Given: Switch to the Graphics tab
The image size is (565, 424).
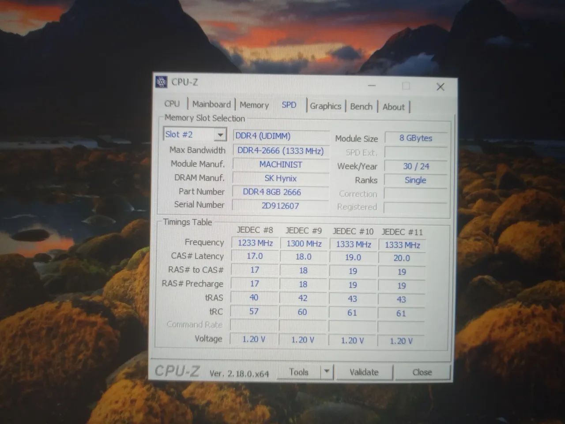Looking at the screenshot, I should (325, 106).
